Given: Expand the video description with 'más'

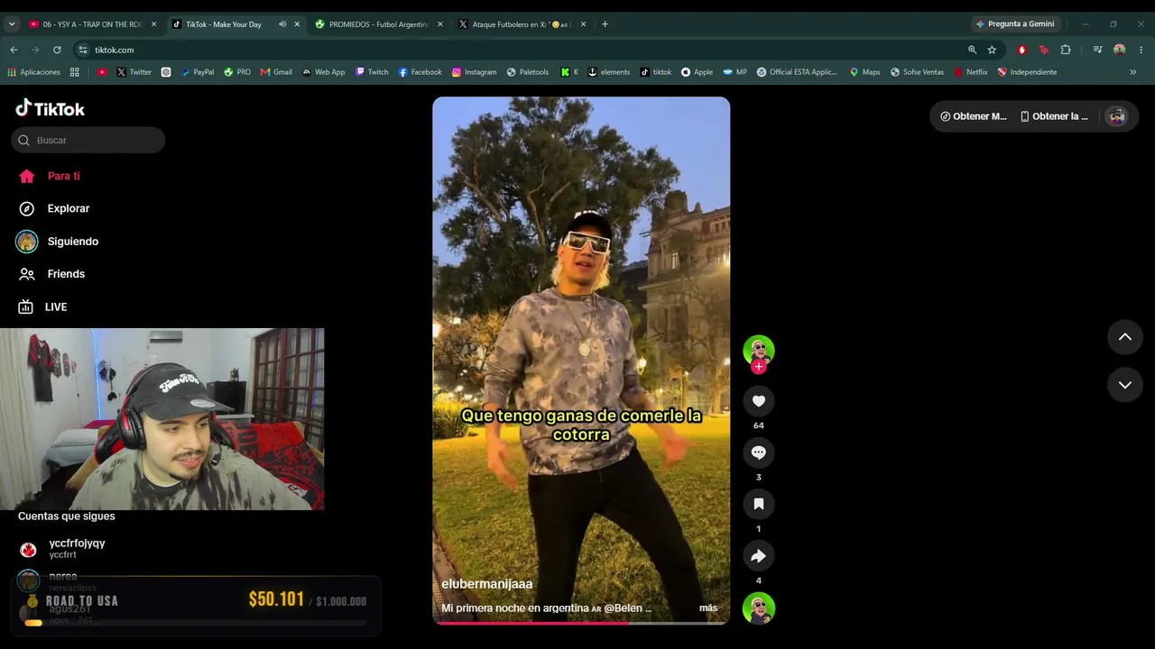Looking at the screenshot, I should pos(708,608).
